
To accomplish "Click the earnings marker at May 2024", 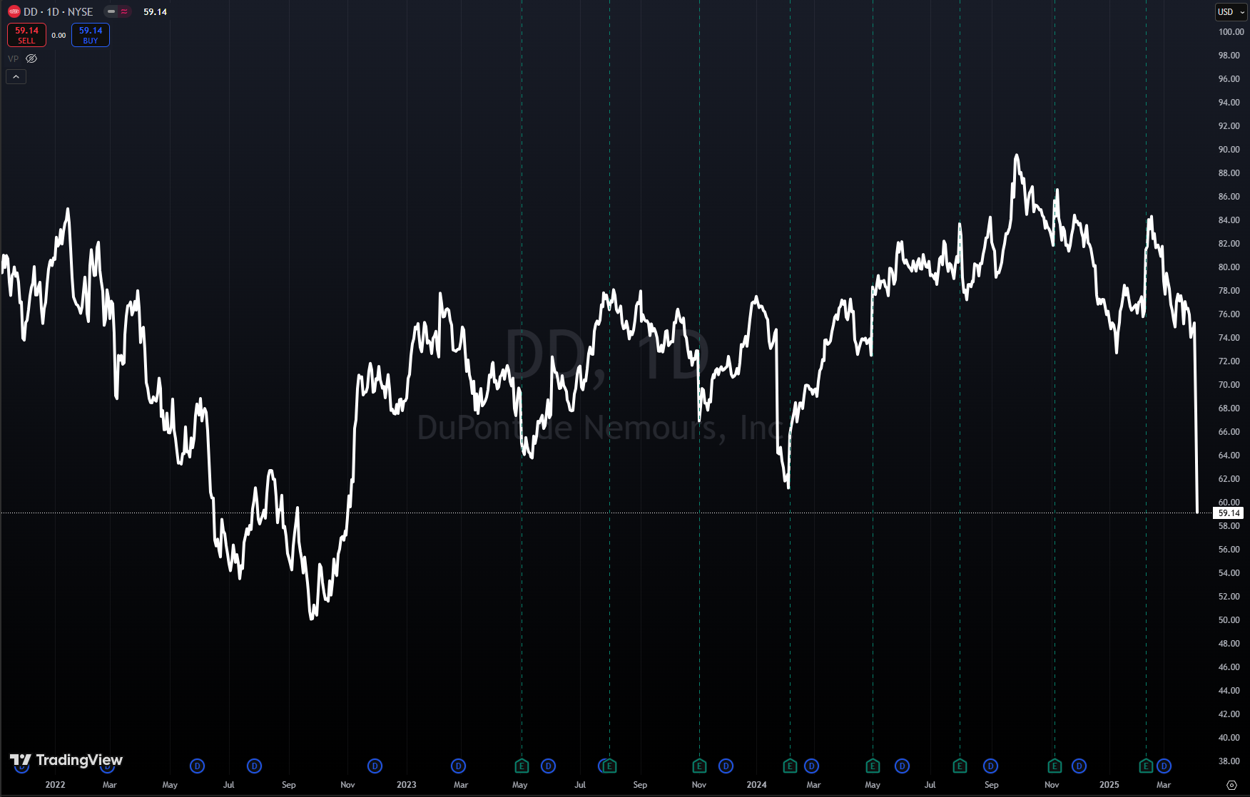I will [873, 766].
